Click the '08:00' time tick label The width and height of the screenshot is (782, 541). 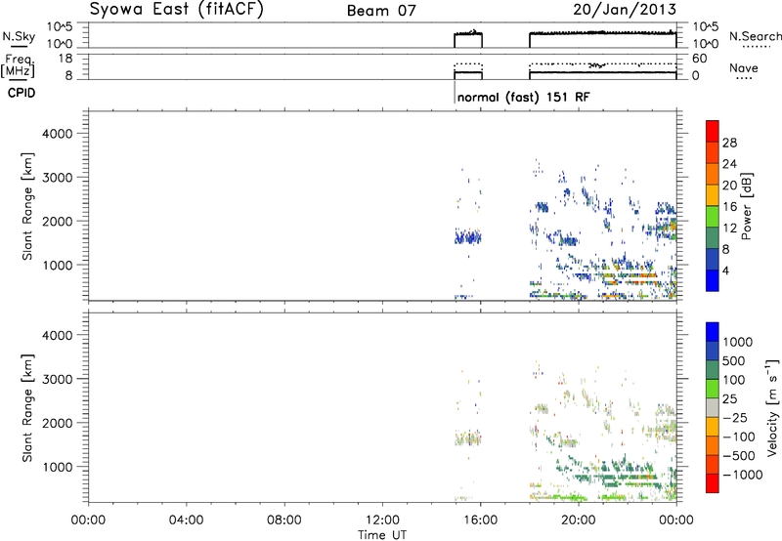tap(284, 520)
